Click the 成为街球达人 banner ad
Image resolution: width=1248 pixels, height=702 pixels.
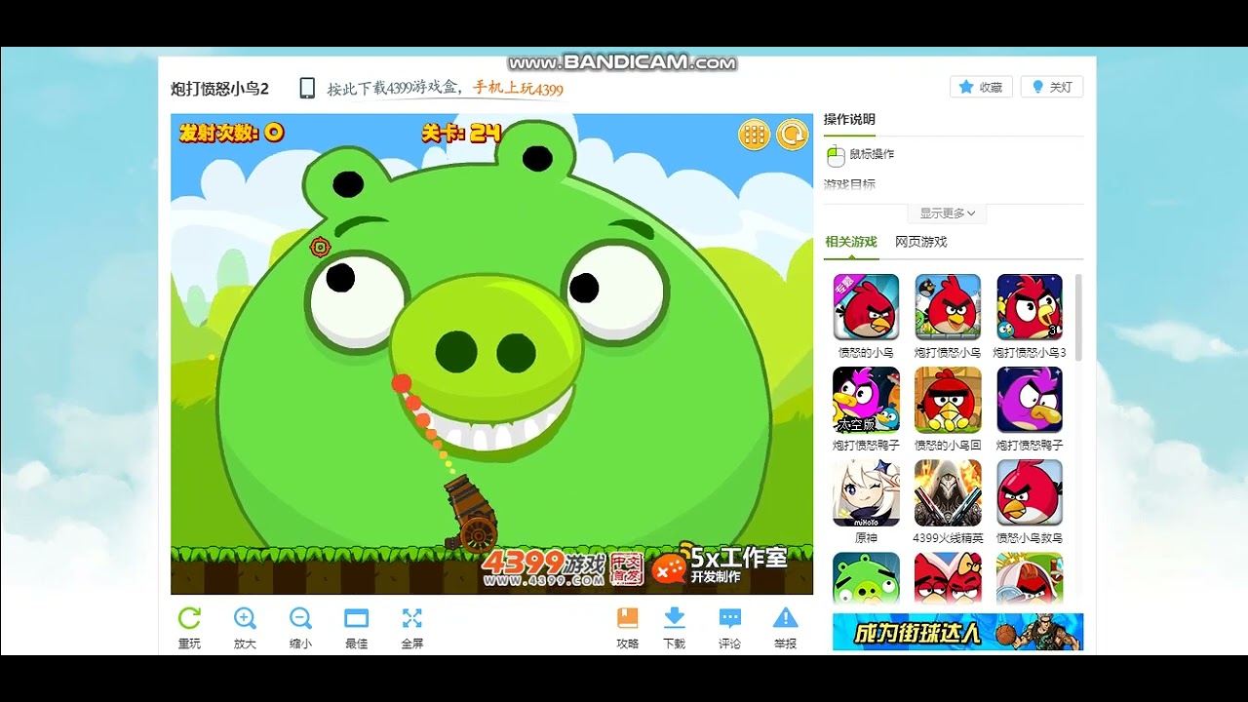pyautogui.click(x=957, y=632)
